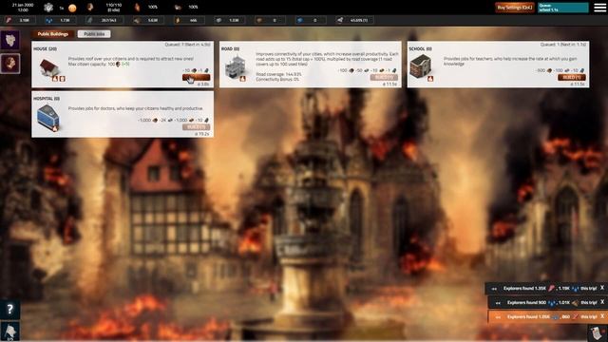The image size is (608, 342).
Task: Click the HOUSE card title
Action: click(x=45, y=48)
